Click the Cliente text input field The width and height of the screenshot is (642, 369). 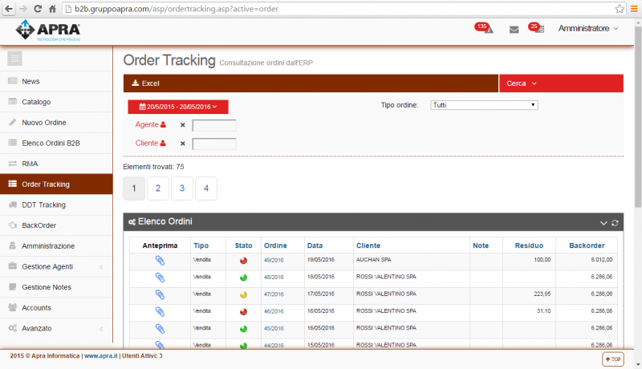pos(214,144)
